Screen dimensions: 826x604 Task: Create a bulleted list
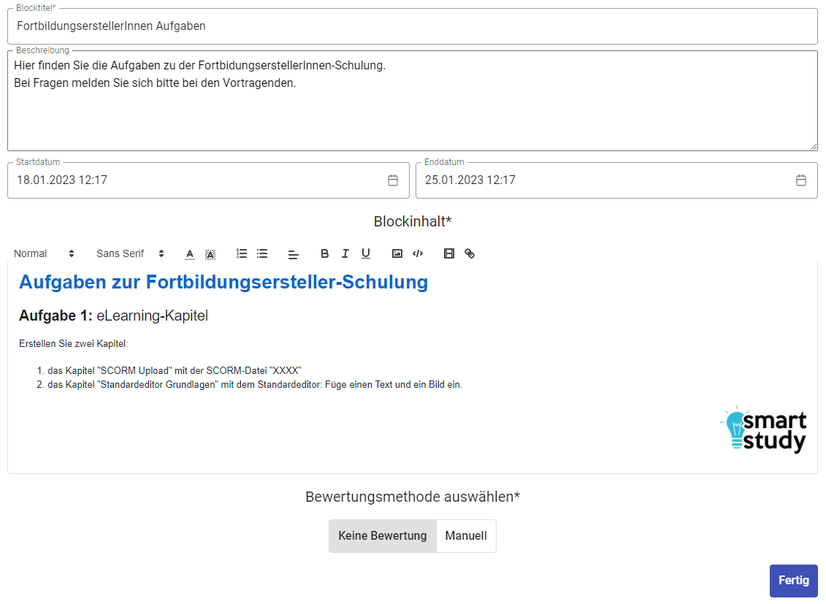pos(262,253)
